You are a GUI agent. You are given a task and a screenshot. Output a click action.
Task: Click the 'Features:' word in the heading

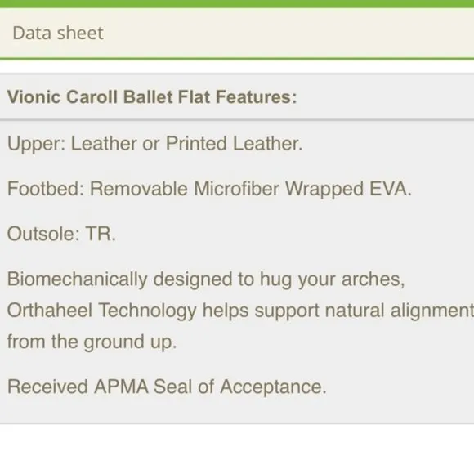coord(257,97)
